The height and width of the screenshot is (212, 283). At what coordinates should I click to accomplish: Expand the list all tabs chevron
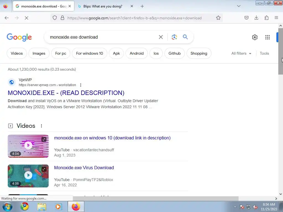click(239, 6)
